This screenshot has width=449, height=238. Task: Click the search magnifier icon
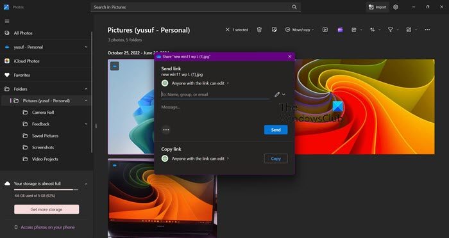coord(294,7)
